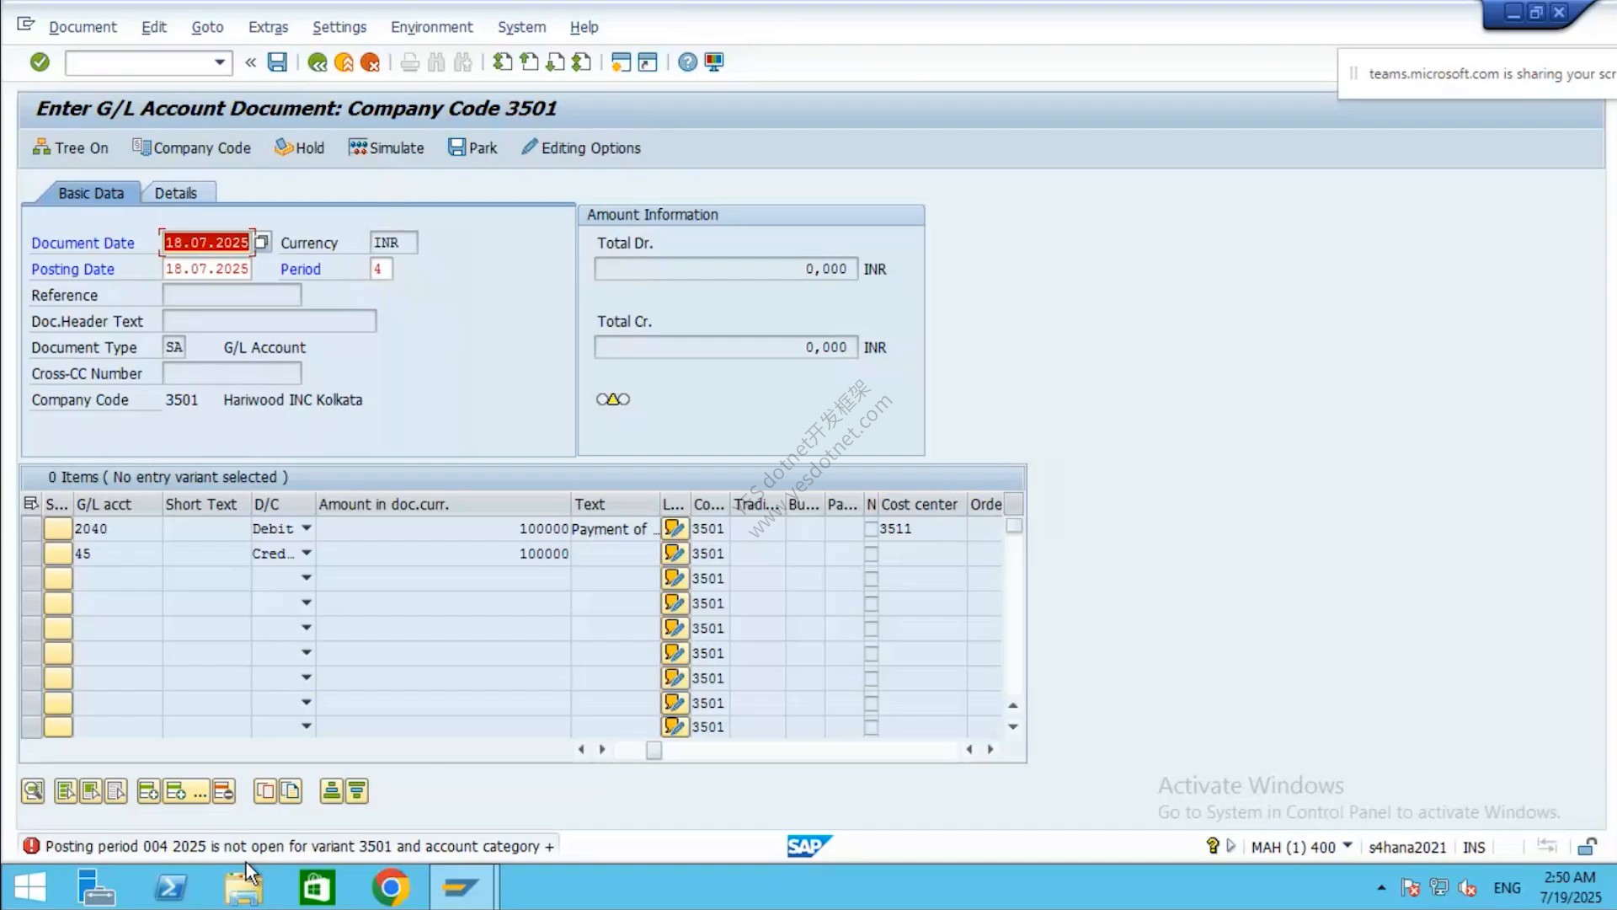The height and width of the screenshot is (910, 1617).
Task: Open the Help question mark icon
Action: [687, 62]
